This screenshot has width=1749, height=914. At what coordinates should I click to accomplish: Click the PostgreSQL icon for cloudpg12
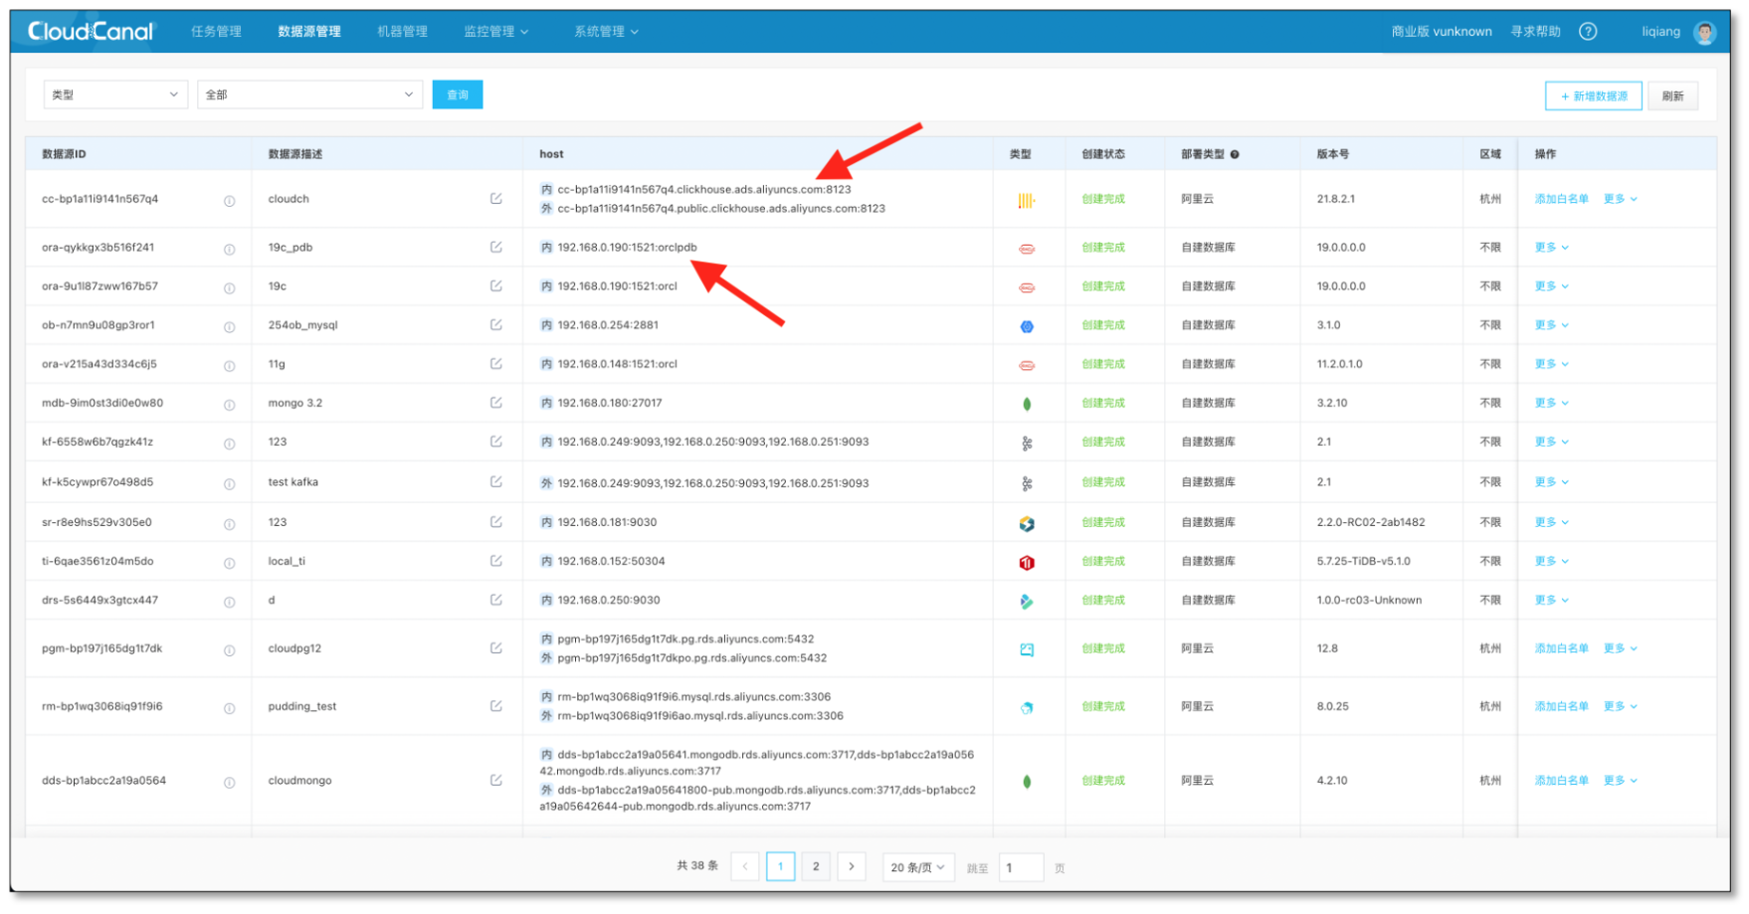[1029, 647]
